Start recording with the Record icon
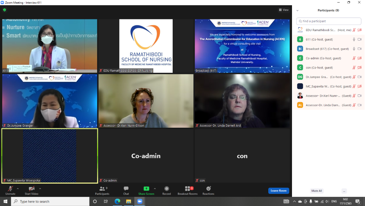Screen dimensions: 365x206 pyautogui.click(x=166, y=189)
